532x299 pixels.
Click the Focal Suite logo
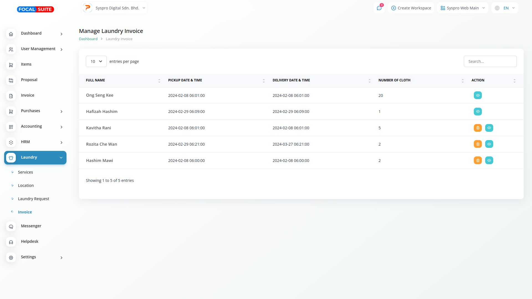(35, 9)
